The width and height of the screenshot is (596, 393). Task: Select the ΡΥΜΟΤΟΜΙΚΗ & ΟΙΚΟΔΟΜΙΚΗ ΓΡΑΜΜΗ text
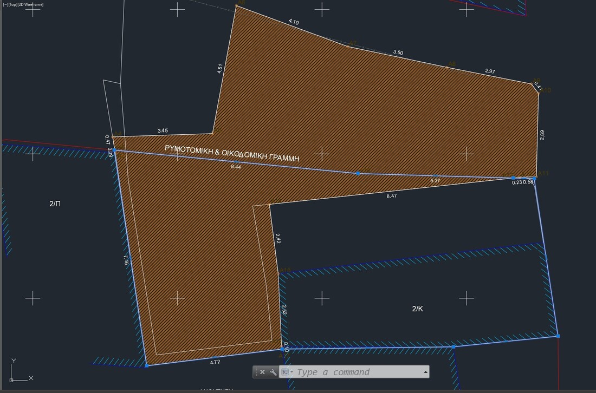tap(232, 154)
